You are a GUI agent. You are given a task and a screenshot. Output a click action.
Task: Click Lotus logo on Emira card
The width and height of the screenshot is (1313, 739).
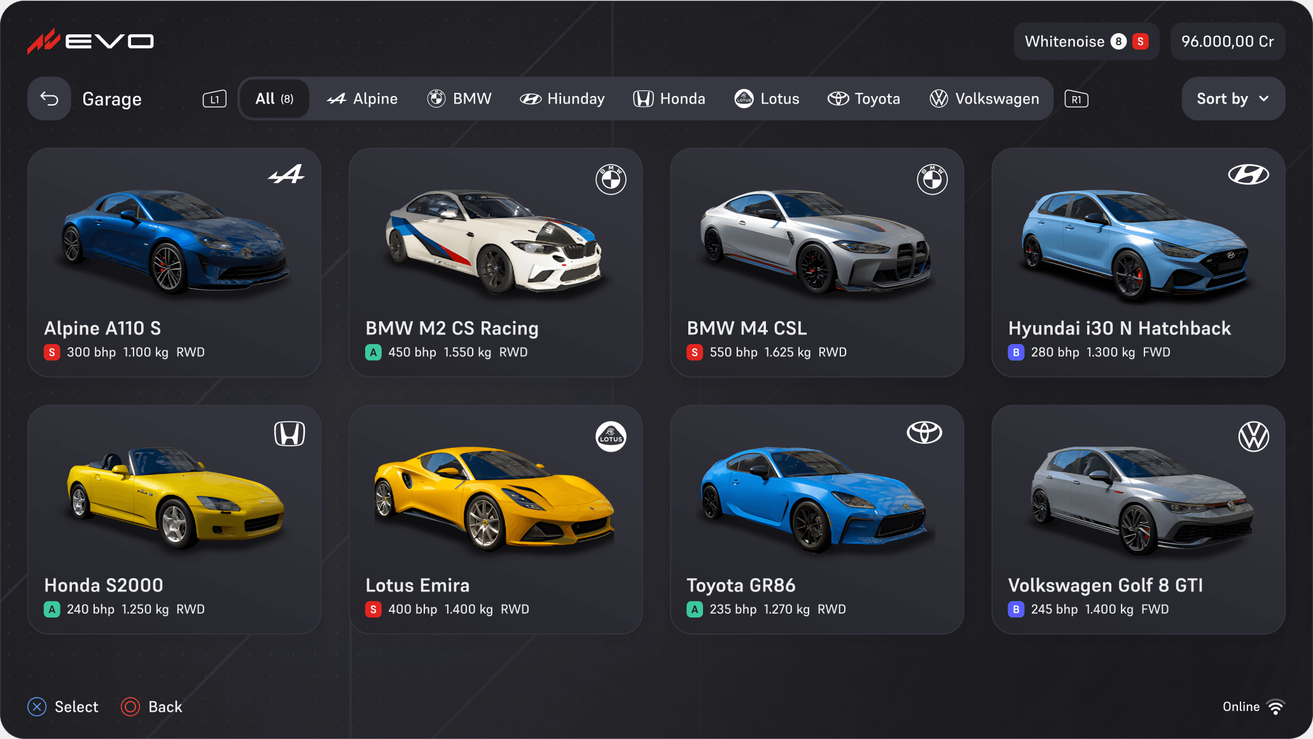click(x=611, y=436)
